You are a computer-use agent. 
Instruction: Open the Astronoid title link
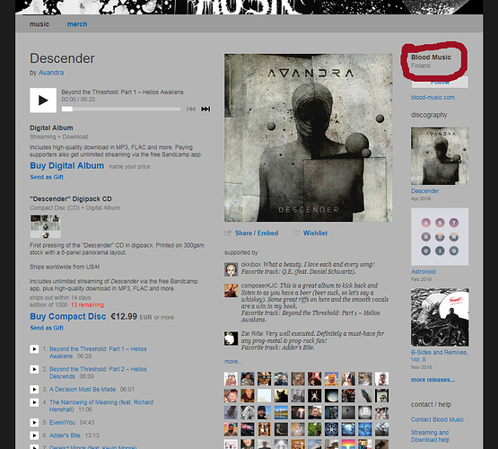(x=423, y=272)
